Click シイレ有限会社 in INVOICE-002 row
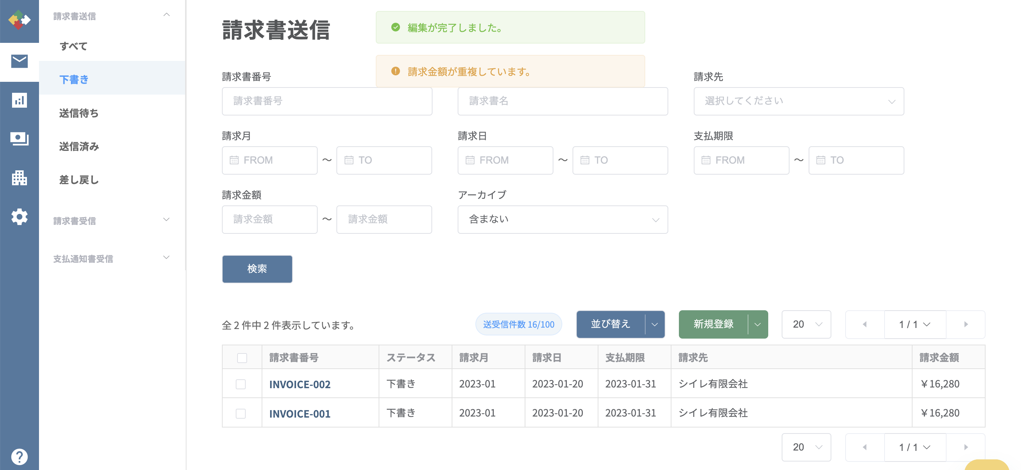Screen dimensions: 1021x470 713,384
